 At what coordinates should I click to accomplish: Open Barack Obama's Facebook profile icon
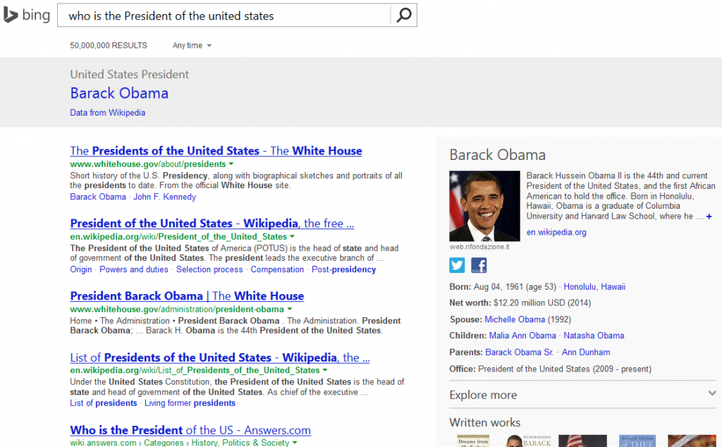tap(479, 265)
